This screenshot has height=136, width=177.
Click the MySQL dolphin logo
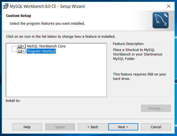(161, 20)
